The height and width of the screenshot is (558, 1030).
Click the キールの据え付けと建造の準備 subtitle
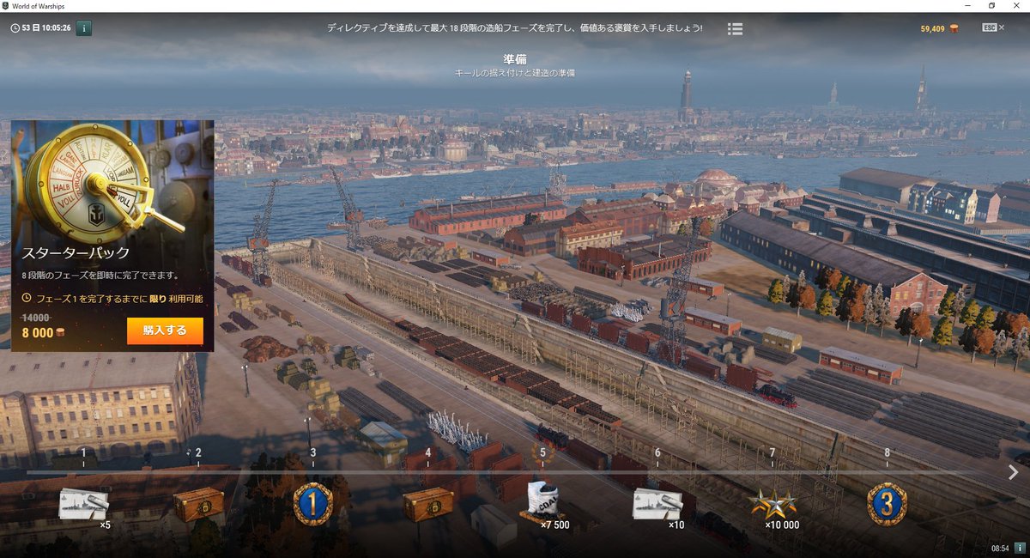[x=515, y=74]
